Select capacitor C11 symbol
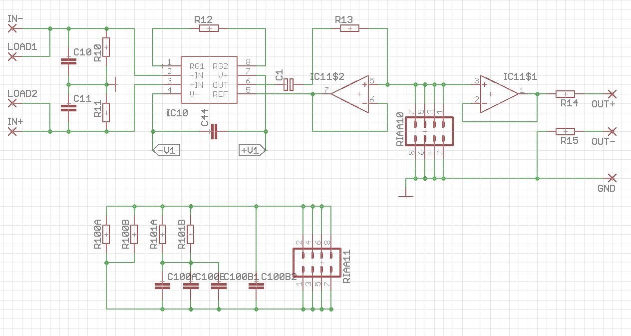The height and width of the screenshot is (336, 631). click(68, 107)
